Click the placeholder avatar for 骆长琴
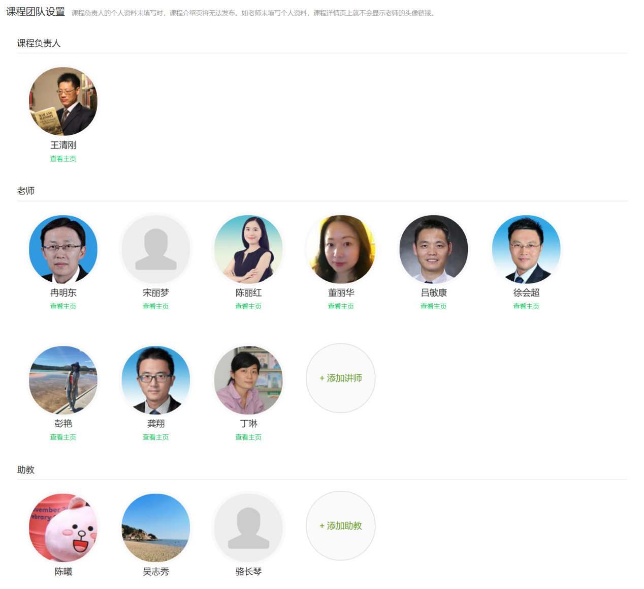This screenshot has height=589, width=644. (x=248, y=527)
